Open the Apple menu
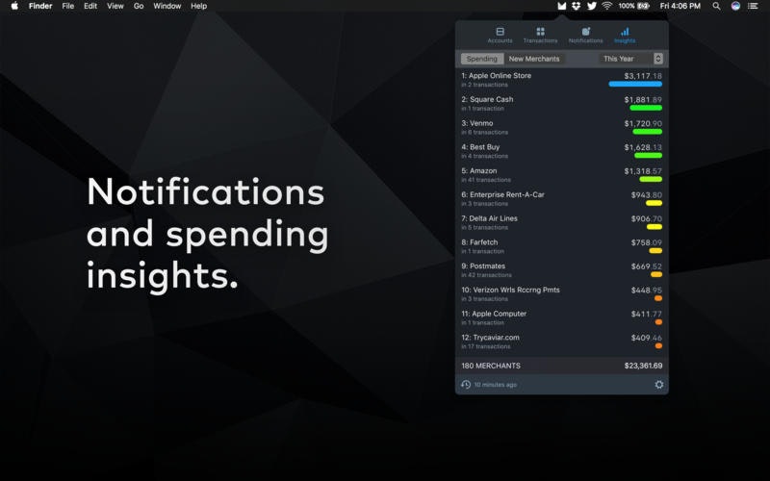Screen dimensions: 770x481 (x=14, y=6)
